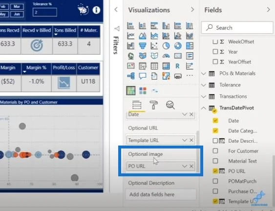The width and height of the screenshot is (275, 211).
Task: Pick the R script visual icon
Action: click(x=177, y=66)
